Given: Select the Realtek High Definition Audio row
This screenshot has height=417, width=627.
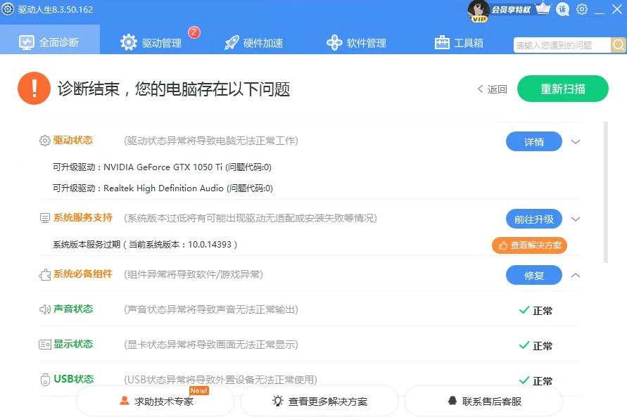Looking at the screenshot, I should pos(163,188).
